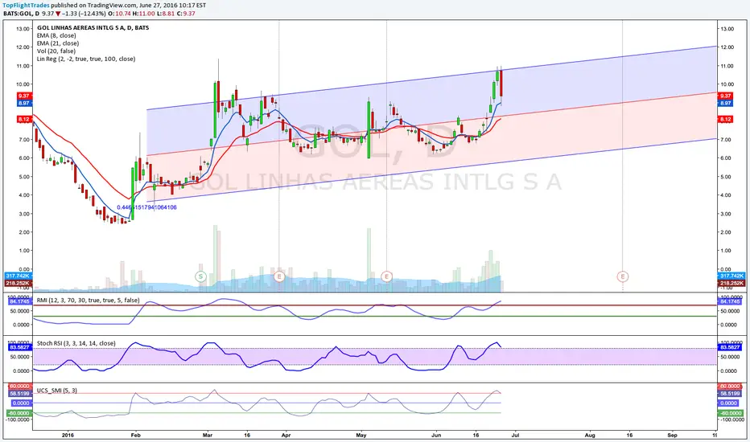Click the 84.1745 RMI value tag on right
Viewport: 750px width, 442px height.
click(729, 301)
